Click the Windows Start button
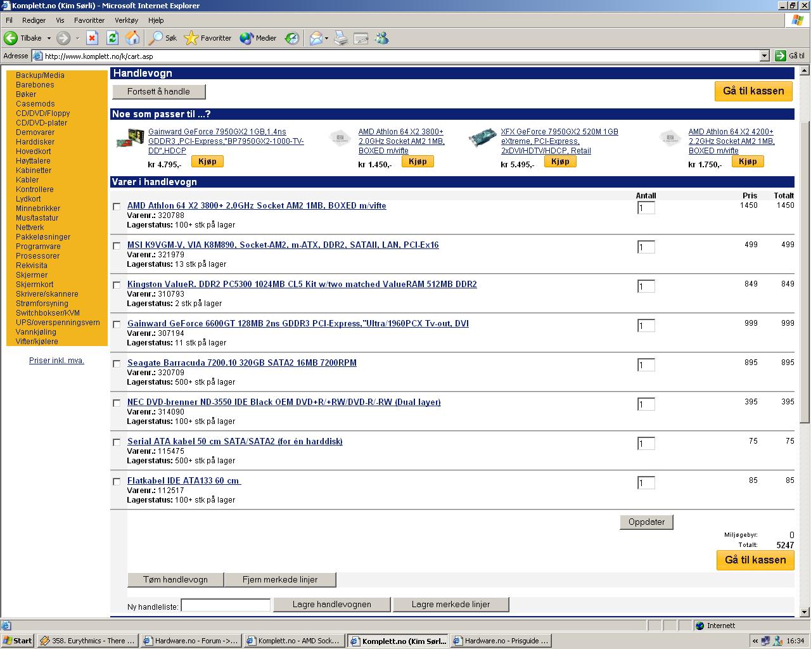 pos(18,641)
